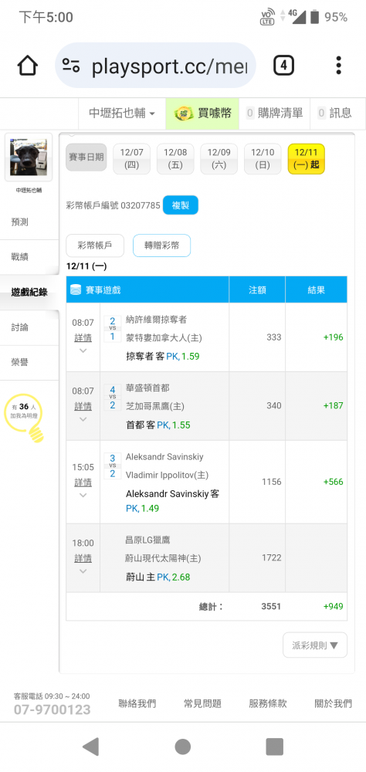
Task: Open 預測 in the sidebar
Action: (20, 222)
